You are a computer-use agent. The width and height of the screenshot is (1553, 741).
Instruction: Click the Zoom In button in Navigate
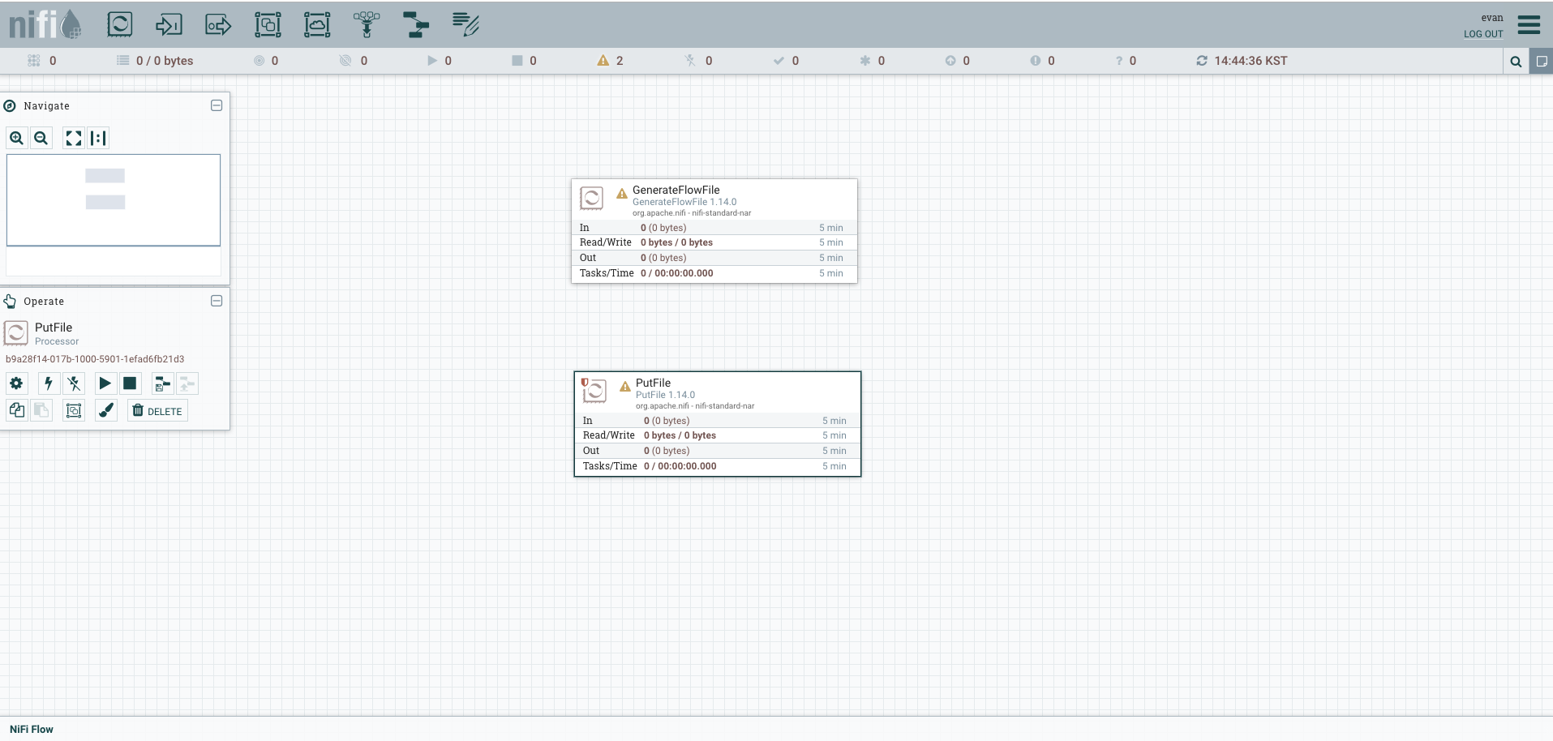click(x=16, y=138)
